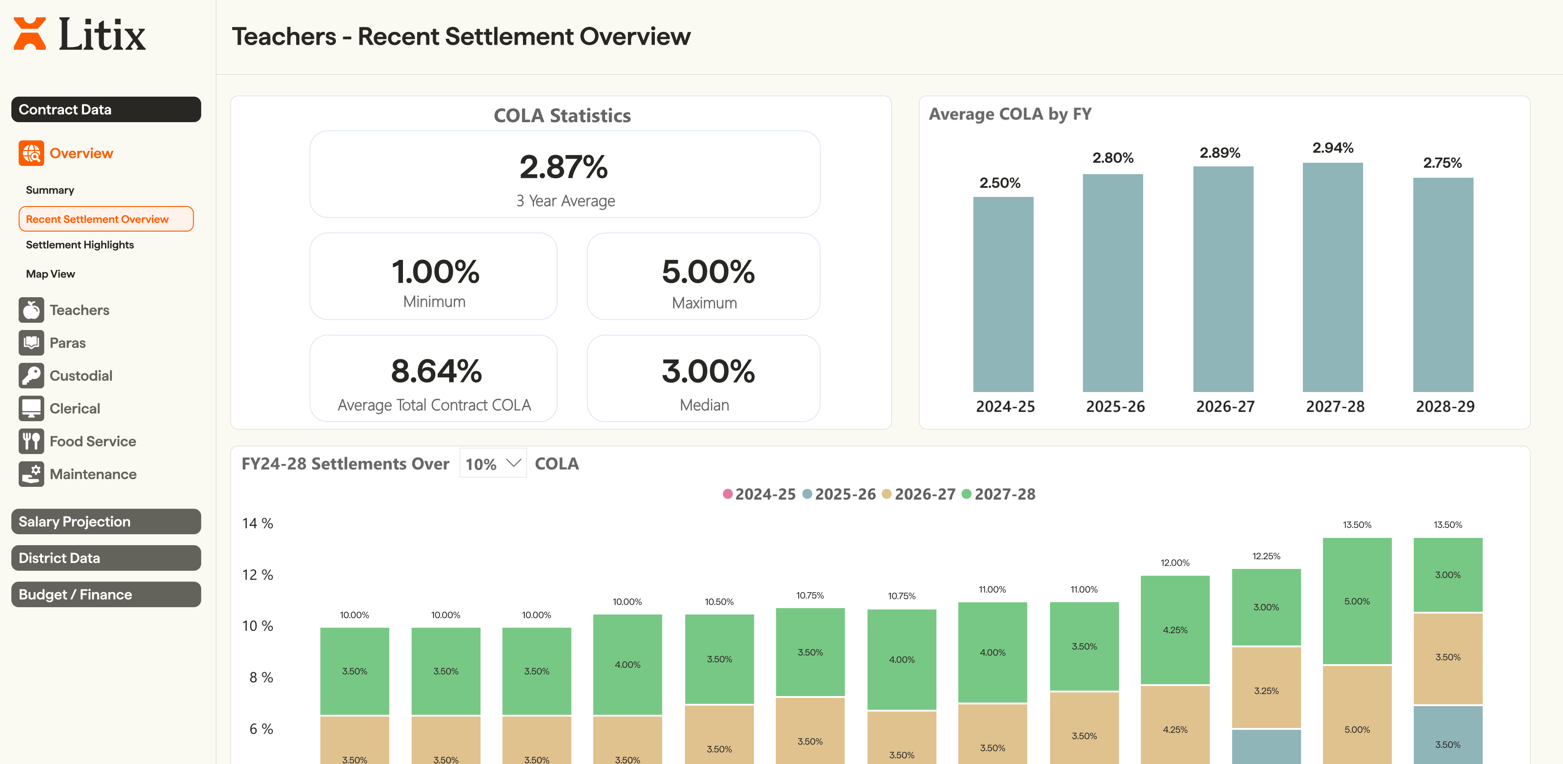
Task: Click the Overview globe icon
Action: [31, 153]
